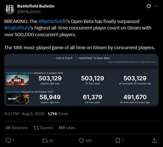Open the Battlefield Bulletin display name
Viewport: 163px width, 147px height.
pos(36,6)
